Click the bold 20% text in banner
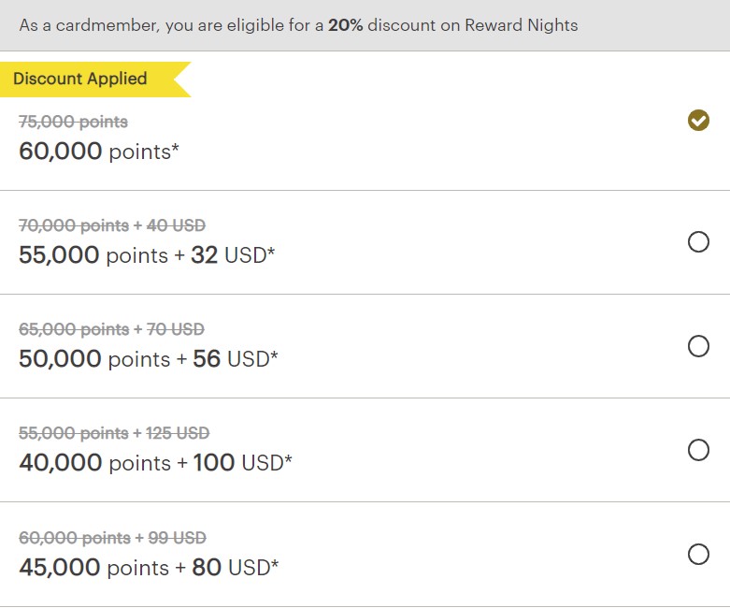The width and height of the screenshot is (730, 608). click(x=346, y=25)
